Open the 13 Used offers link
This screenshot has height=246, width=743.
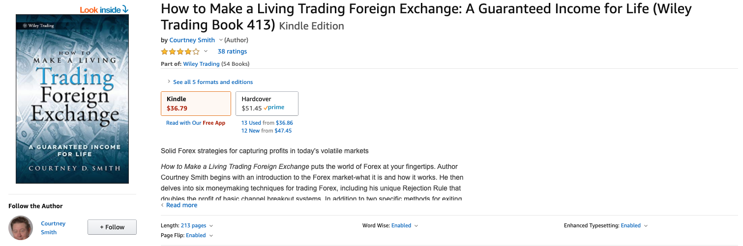[251, 123]
